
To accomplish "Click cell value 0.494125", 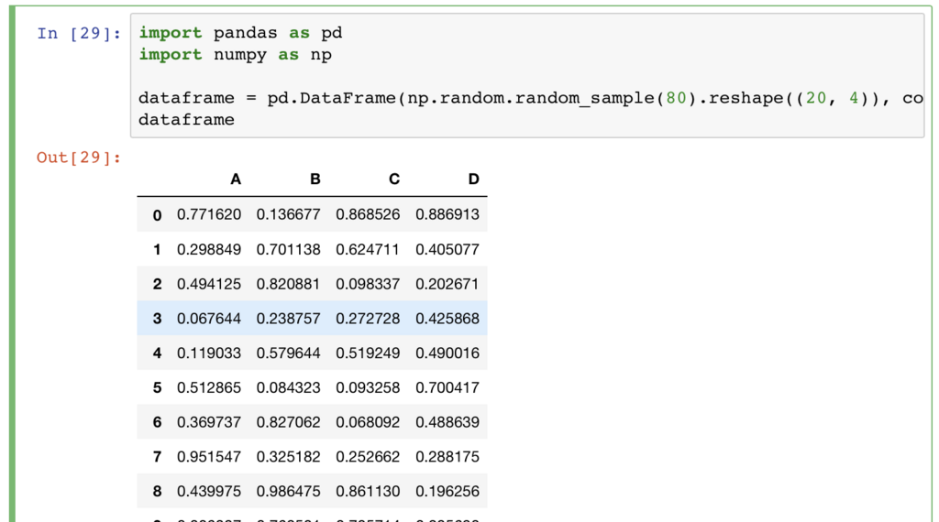I will tap(209, 284).
